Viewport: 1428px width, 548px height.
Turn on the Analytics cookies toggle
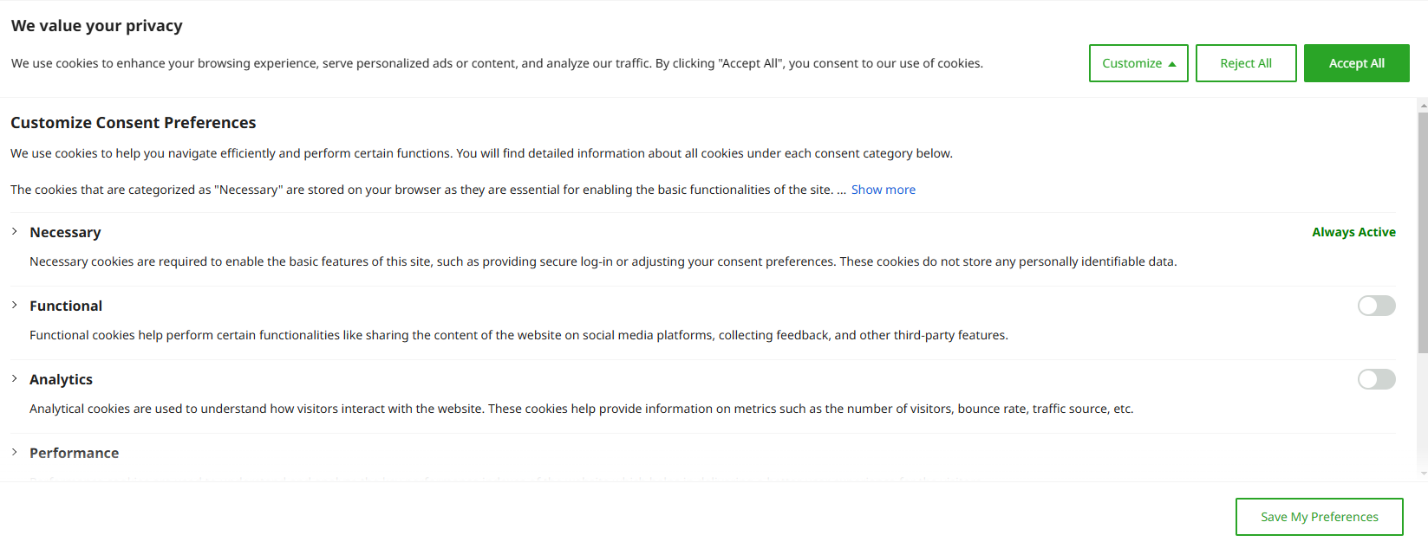tap(1376, 379)
